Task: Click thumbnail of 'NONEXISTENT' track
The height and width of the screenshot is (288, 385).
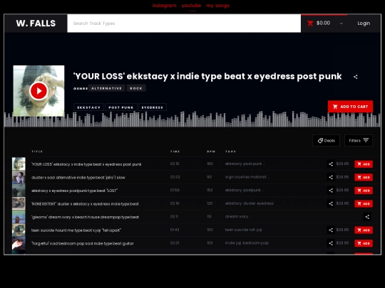Action: [x=19, y=204]
